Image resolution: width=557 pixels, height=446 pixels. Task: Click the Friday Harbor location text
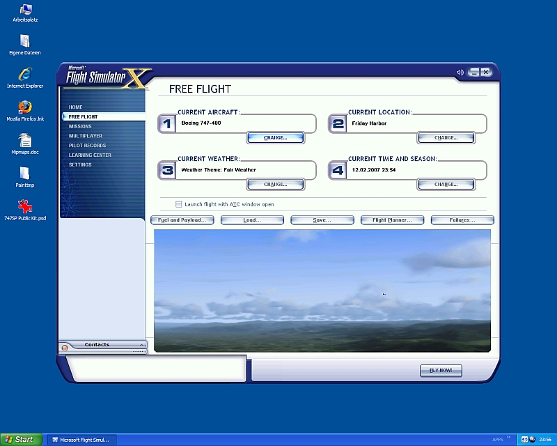369,123
